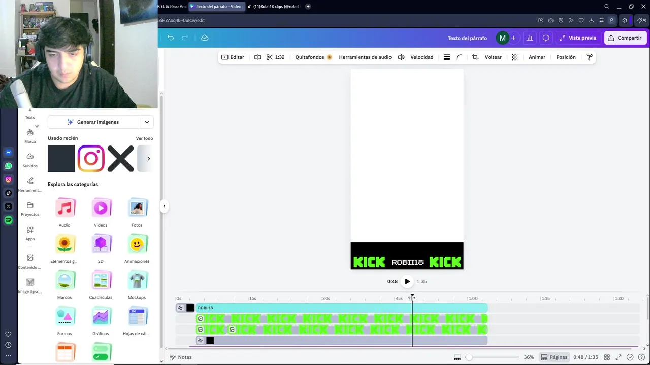The height and width of the screenshot is (365, 650).
Task: Select X logo recent element
Action: click(x=120, y=159)
